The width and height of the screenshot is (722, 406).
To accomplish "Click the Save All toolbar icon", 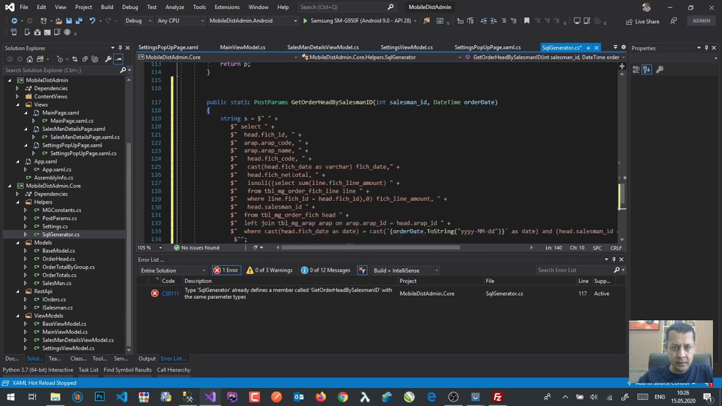I will point(79,21).
